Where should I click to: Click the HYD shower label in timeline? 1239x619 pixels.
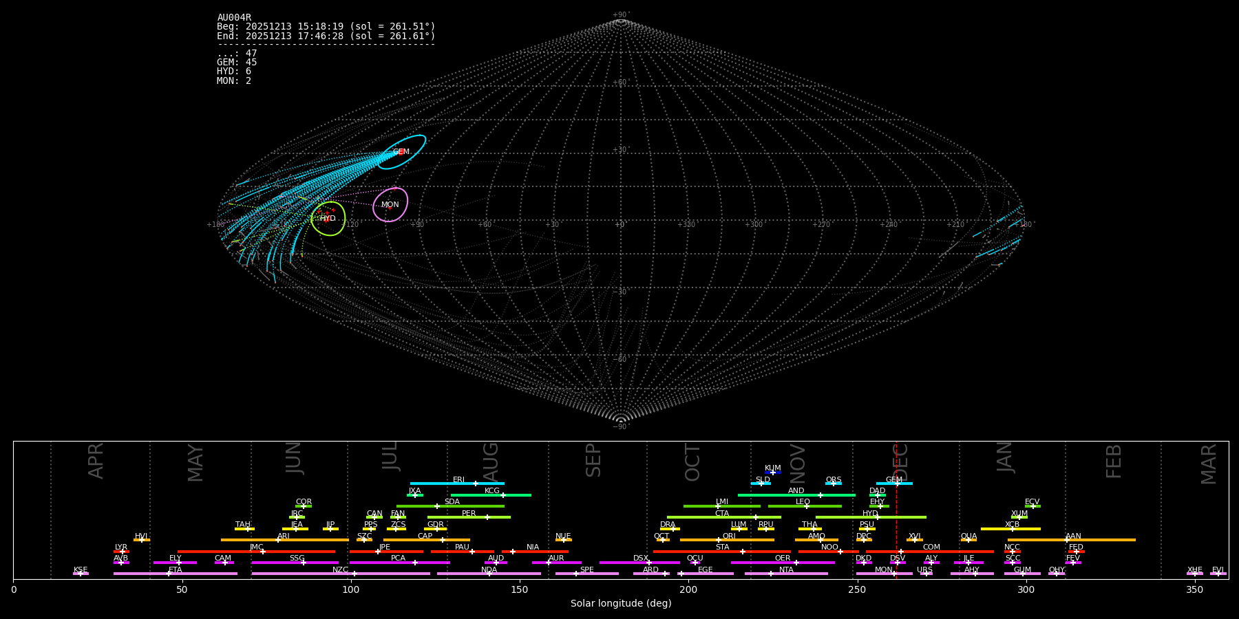[870, 514]
